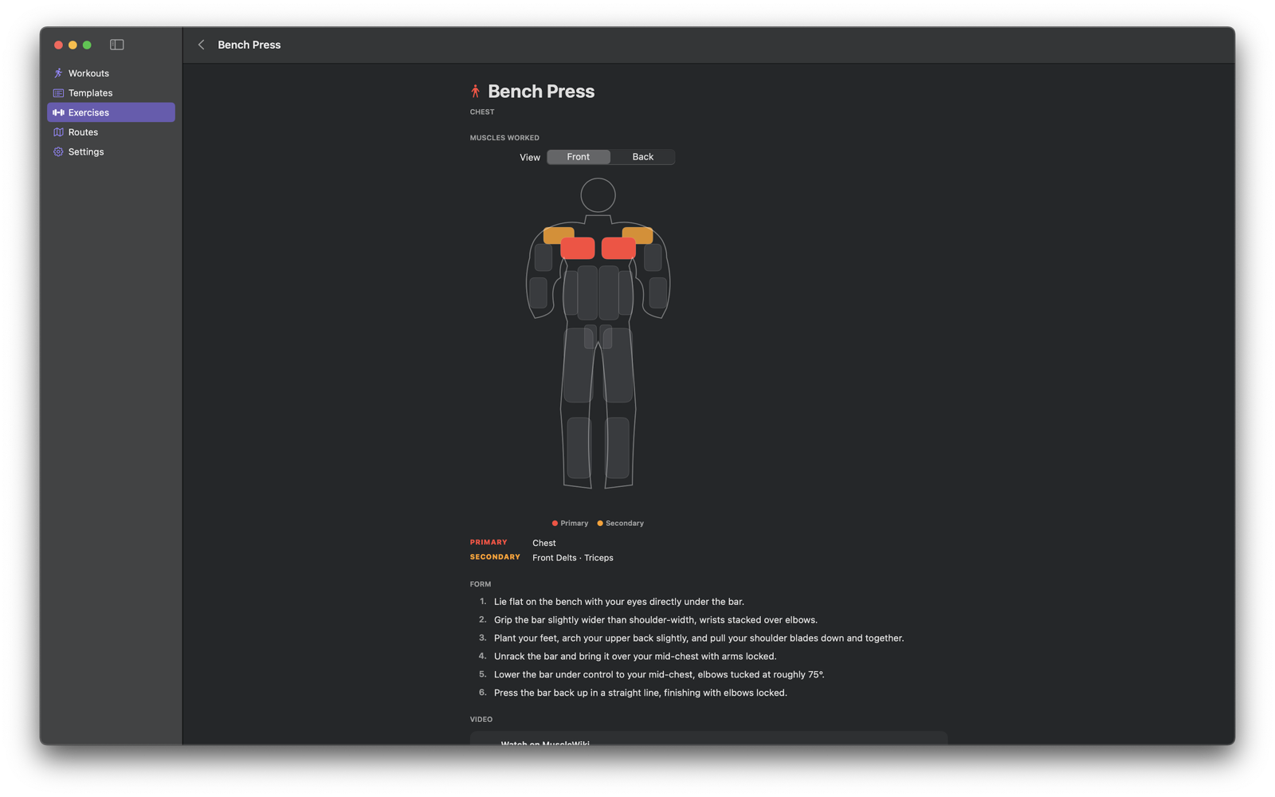Switch muscle view to Back
Viewport: 1275px width, 797px height.
(643, 157)
